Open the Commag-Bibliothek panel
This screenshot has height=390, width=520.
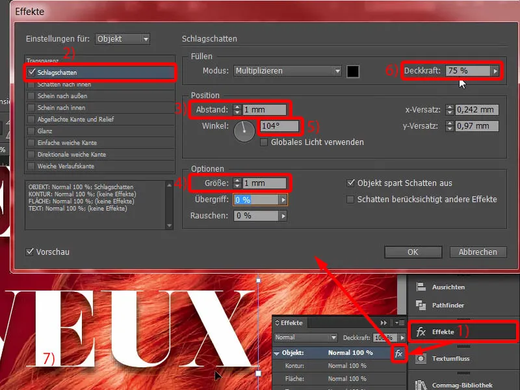coord(463,385)
